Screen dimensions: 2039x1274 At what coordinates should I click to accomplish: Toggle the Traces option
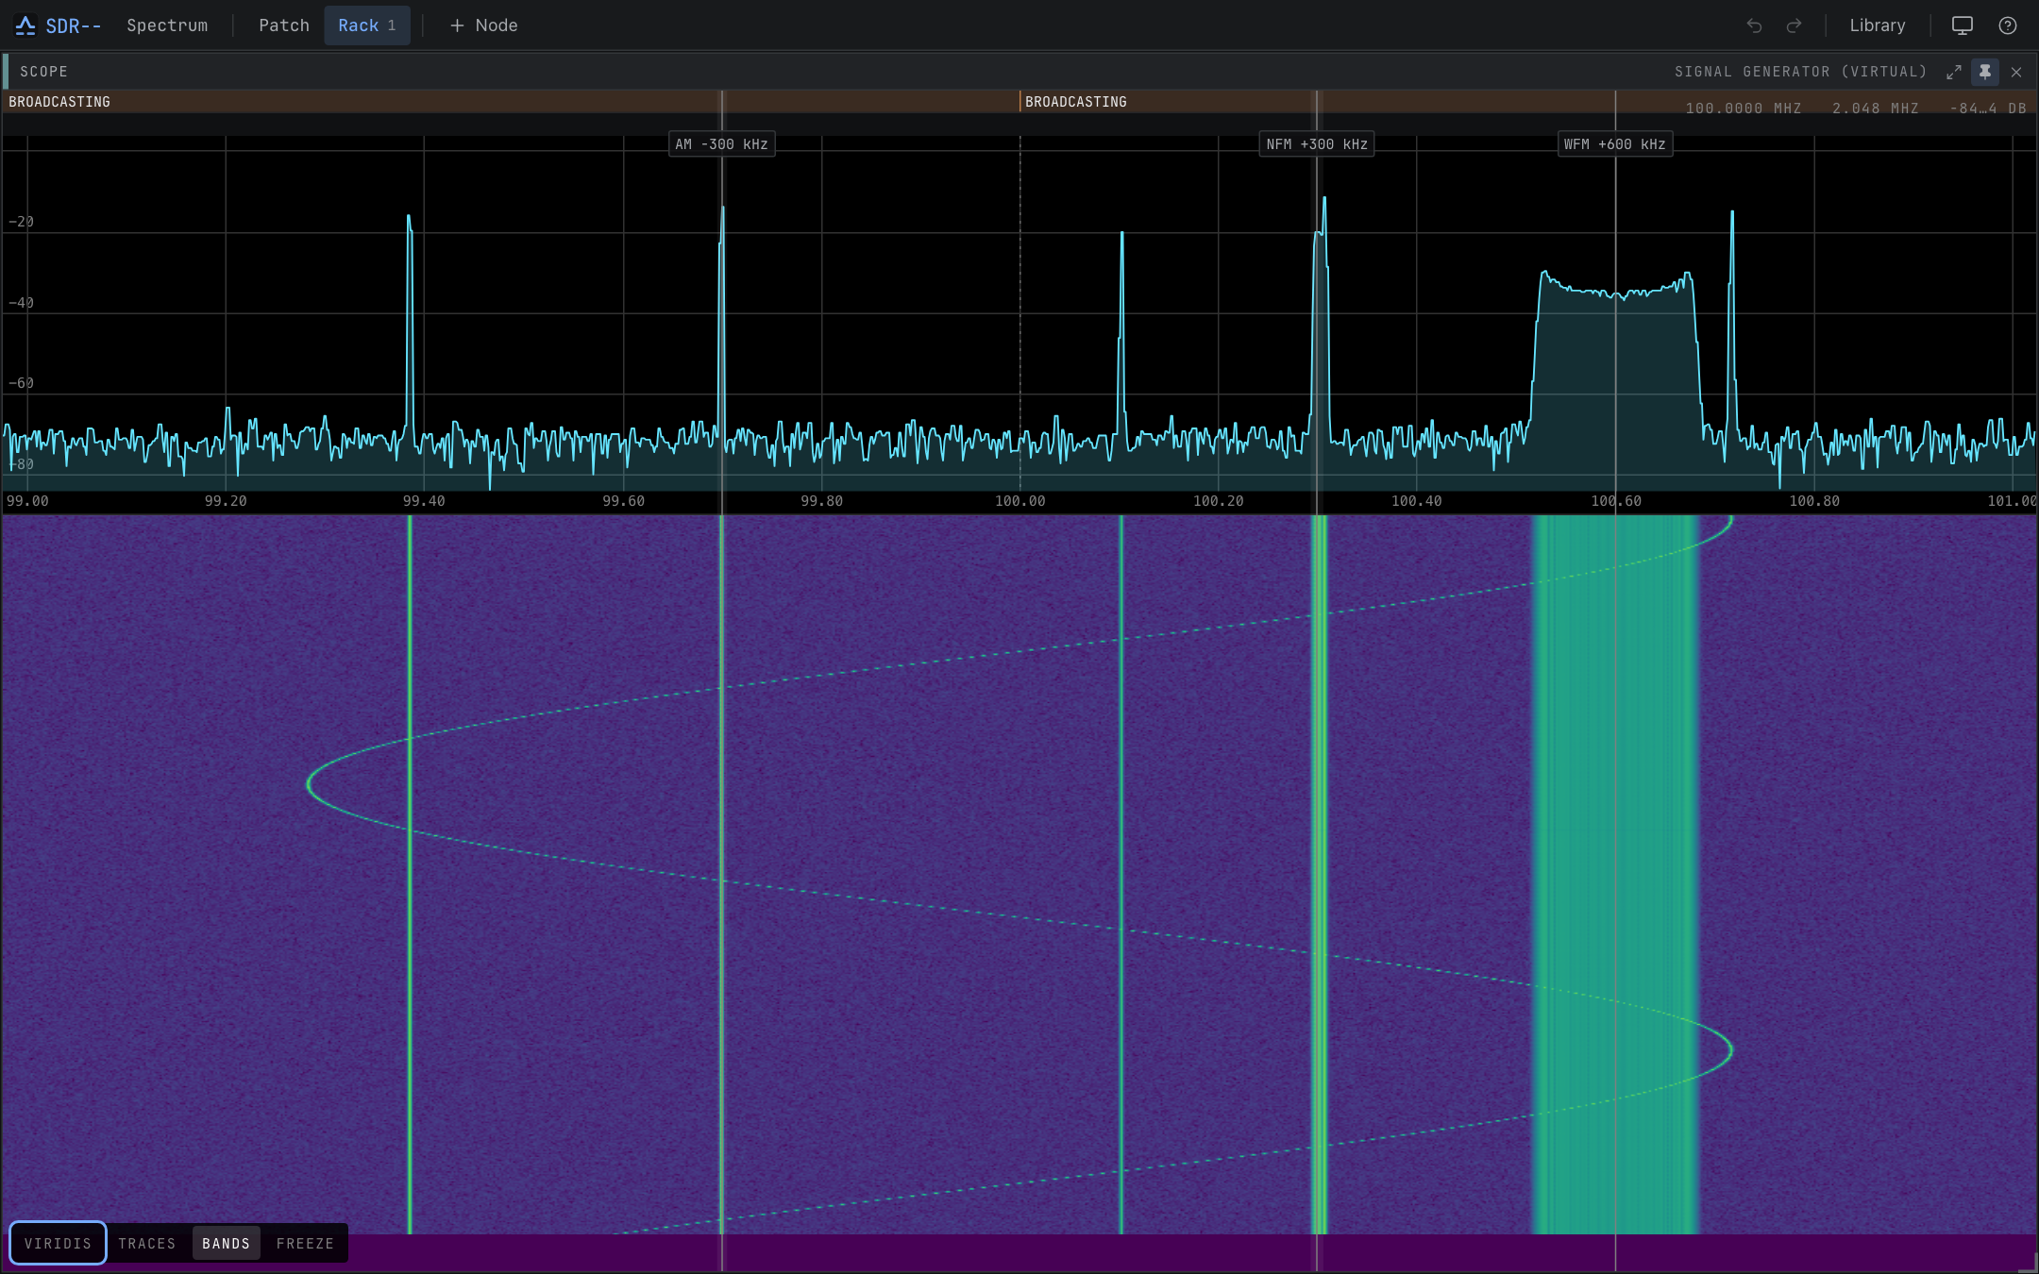click(147, 1243)
